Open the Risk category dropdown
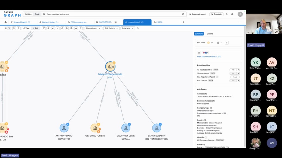 93,28
